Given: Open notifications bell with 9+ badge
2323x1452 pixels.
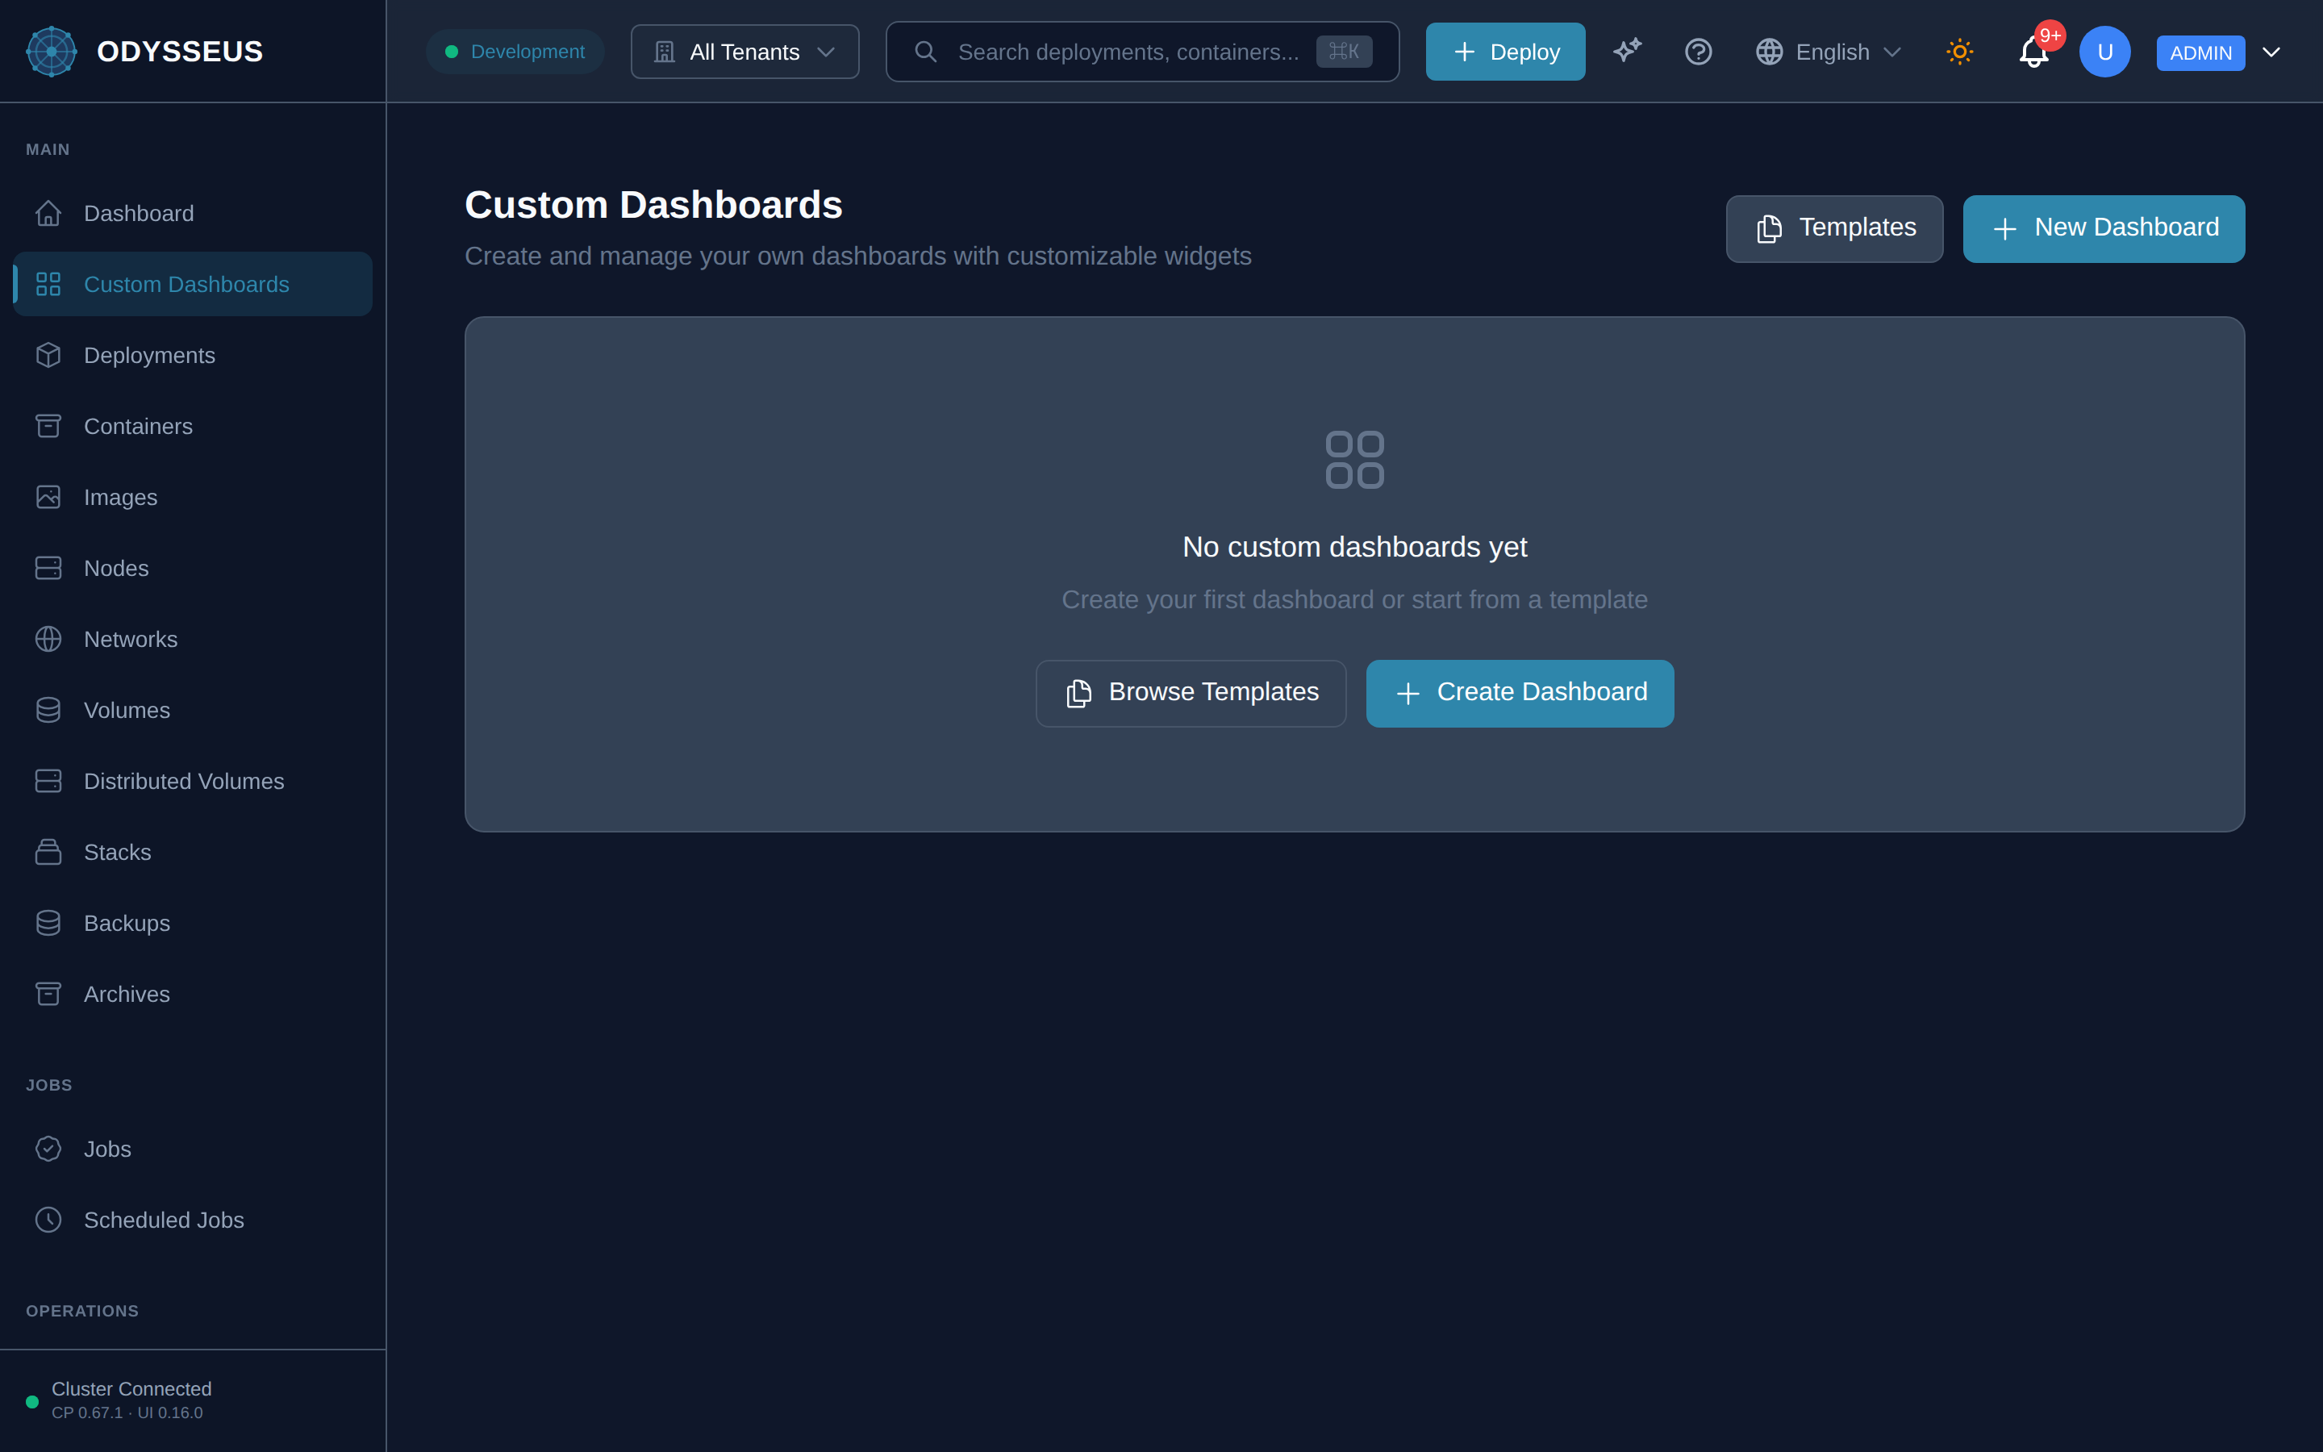Looking at the screenshot, I should 2033,51.
